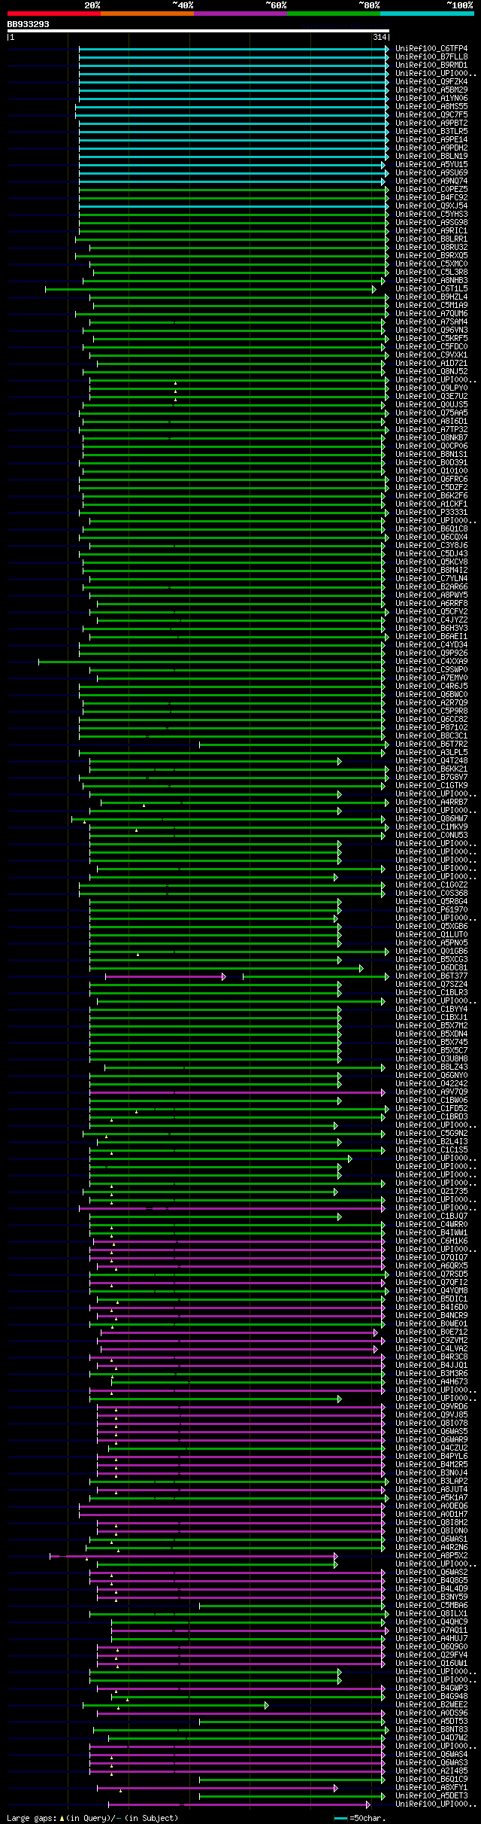Select label UniRef100_C4XXA9
Image resolution: width=481 pixels, height=1824 pixels.
click(431, 661)
